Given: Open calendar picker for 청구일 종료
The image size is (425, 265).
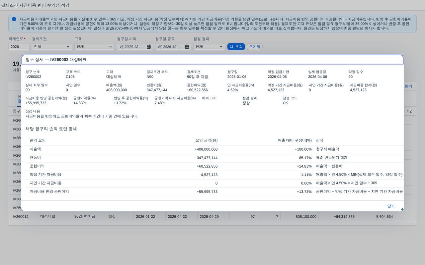Looking at the screenshot, I should coord(187,47).
